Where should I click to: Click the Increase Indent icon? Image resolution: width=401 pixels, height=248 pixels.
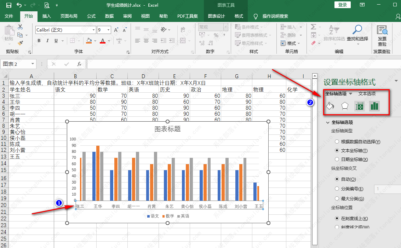pyautogui.click(x=172, y=41)
